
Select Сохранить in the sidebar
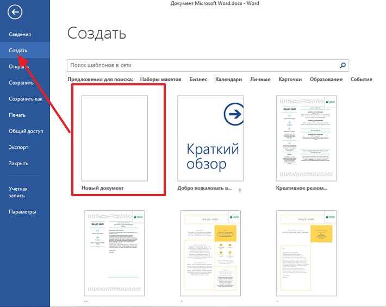click(x=21, y=83)
